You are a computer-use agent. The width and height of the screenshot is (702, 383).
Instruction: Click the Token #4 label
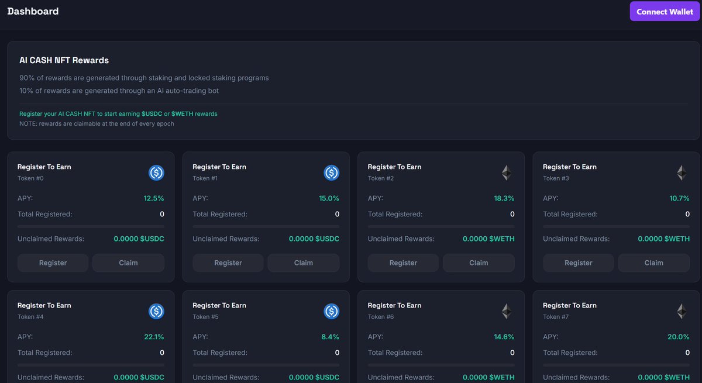(x=30, y=317)
